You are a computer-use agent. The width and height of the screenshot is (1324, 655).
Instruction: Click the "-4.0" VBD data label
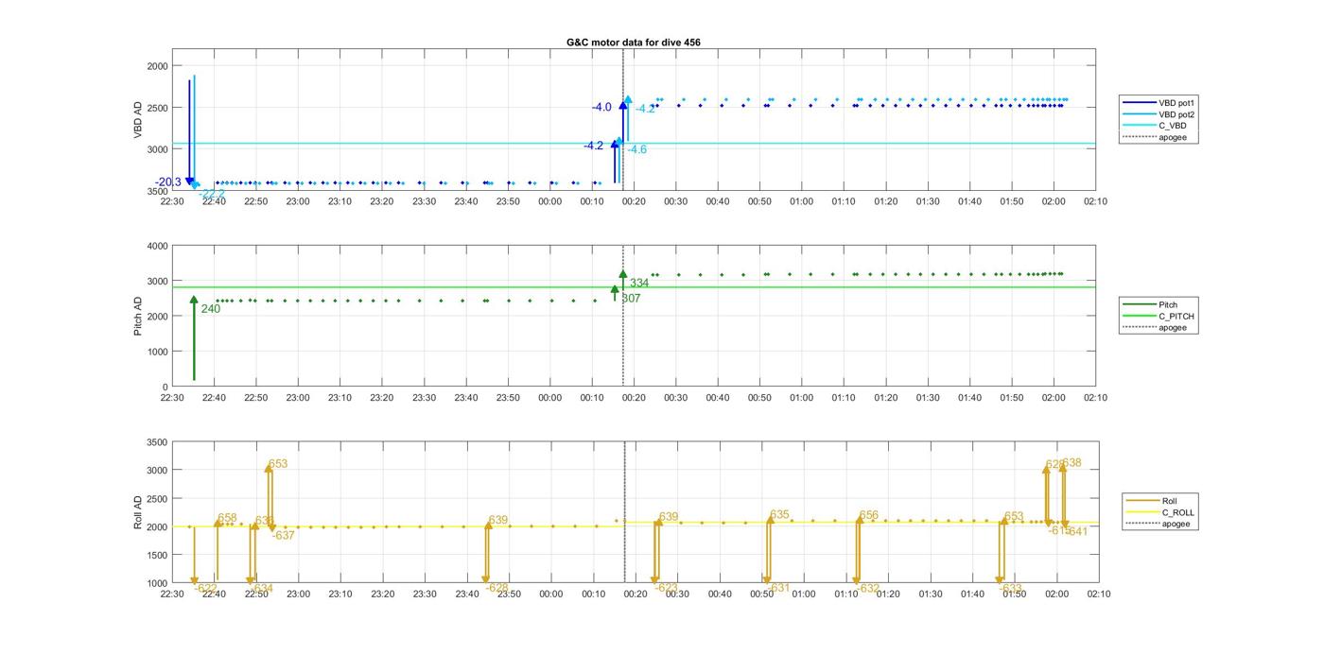pos(601,108)
